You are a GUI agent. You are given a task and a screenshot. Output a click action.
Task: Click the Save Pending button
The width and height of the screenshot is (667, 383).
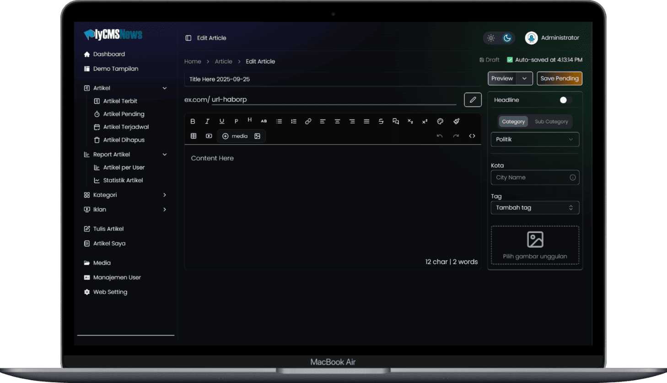click(x=559, y=79)
